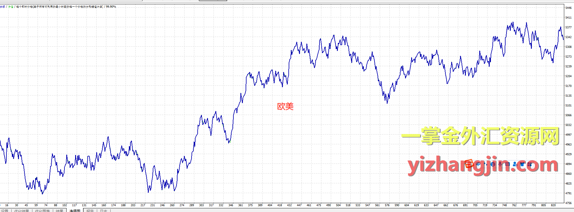Open Sogou user account icon
This screenshot has height=212, width=574.
coord(515,164)
